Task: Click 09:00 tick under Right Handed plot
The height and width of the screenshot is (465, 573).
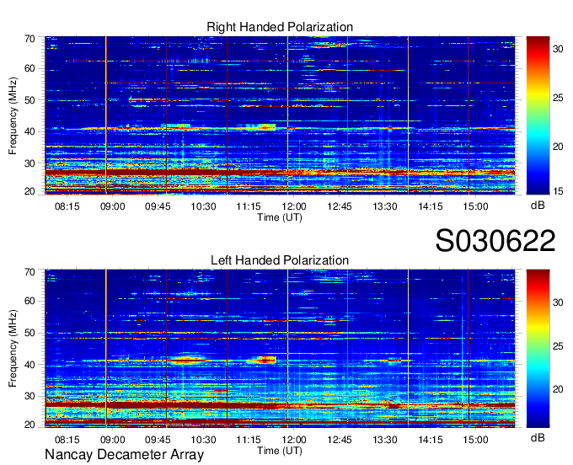Action: 113,206
